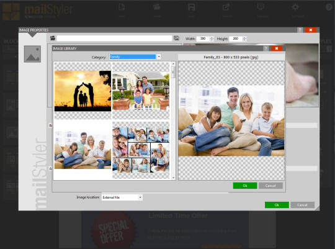Open the image library icon beside the path field
Image resolution: width=335 pixels, height=249 pixels.
tap(176, 38)
